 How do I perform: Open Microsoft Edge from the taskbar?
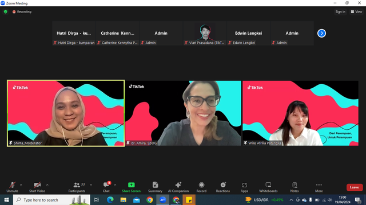(110, 200)
